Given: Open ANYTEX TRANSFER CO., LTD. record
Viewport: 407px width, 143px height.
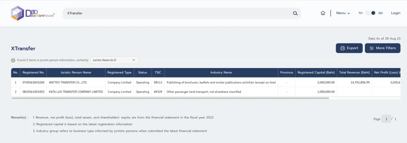Looking at the screenshot, I should pos(68,82).
